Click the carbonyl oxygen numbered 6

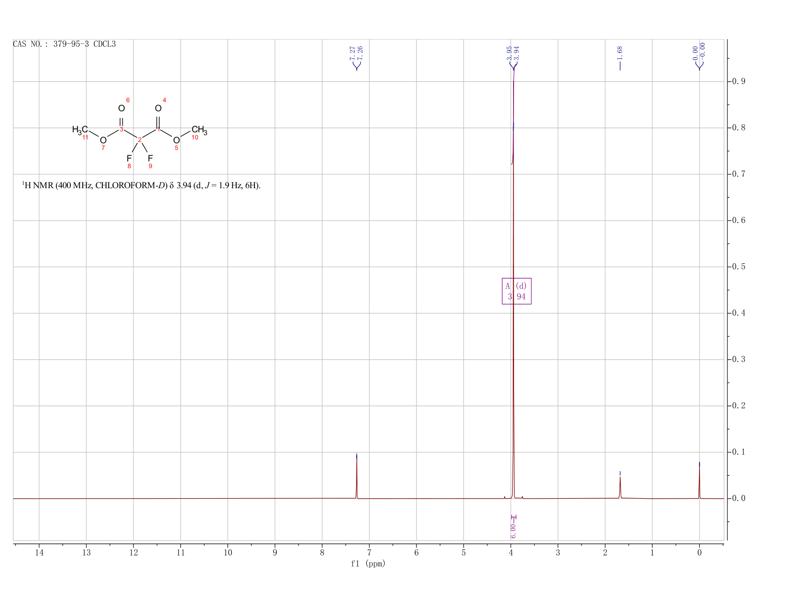pyautogui.click(x=121, y=108)
